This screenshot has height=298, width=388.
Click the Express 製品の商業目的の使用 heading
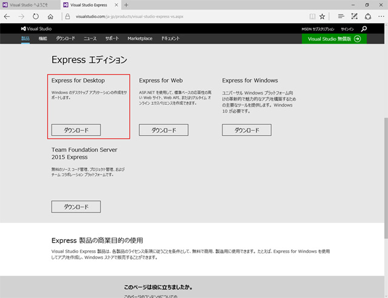(x=97, y=240)
